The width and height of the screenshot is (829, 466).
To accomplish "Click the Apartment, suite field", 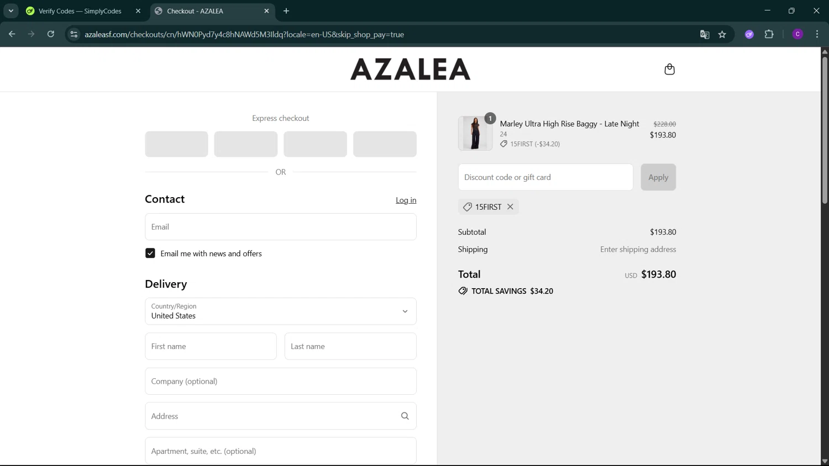I will tap(281, 451).
